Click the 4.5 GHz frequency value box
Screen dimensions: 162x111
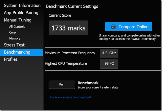tap(109, 53)
